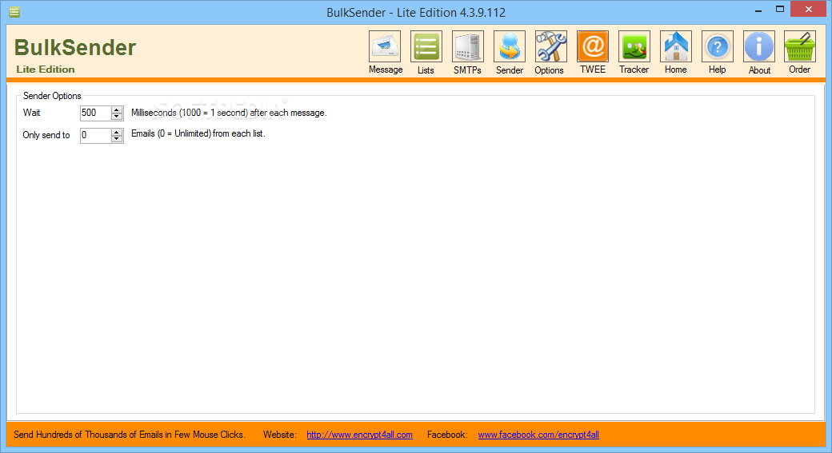Open the facebook.com/encrypt4all link
The width and height of the screenshot is (832, 453).
(x=538, y=435)
